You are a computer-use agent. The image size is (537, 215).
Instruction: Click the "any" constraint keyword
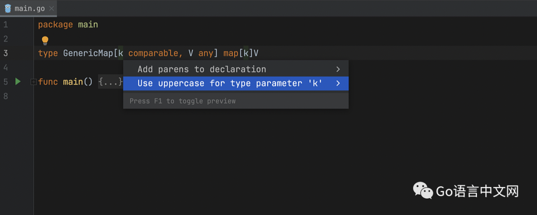tap(206, 53)
